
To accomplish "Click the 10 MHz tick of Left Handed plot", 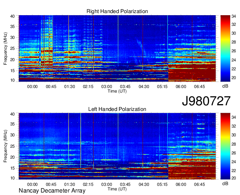I will click(x=12, y=178).
